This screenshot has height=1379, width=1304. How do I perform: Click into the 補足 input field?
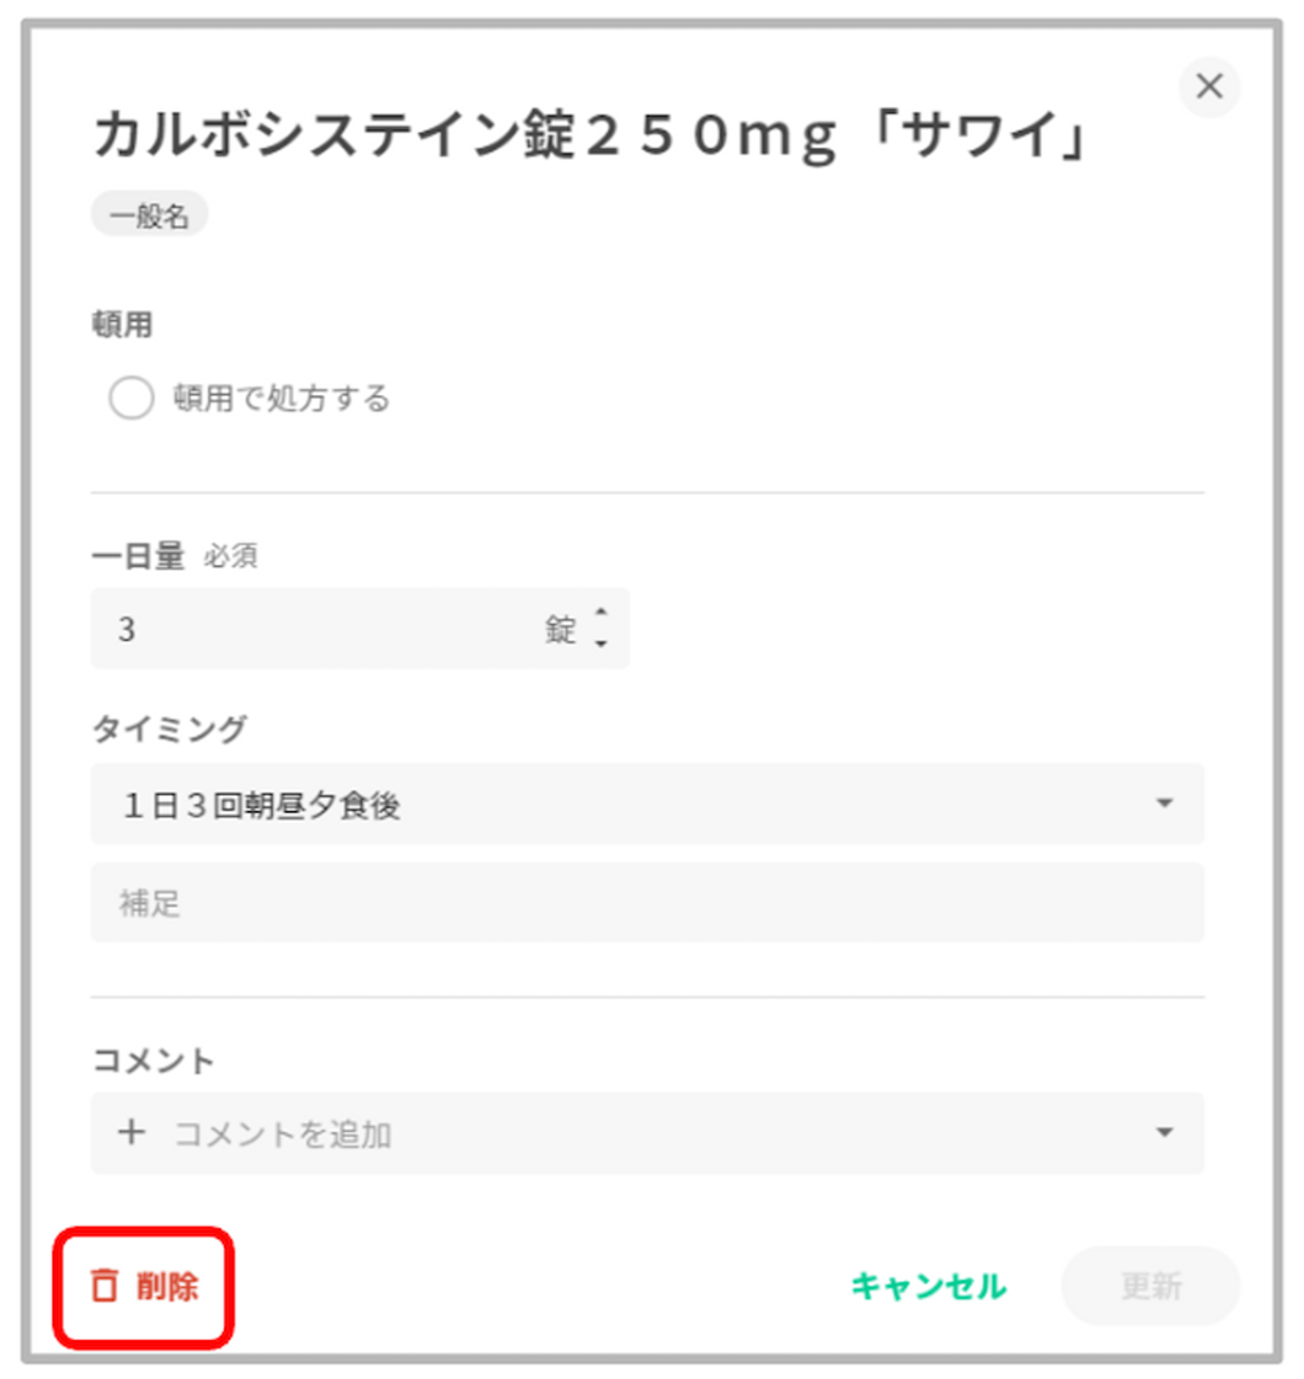pos(646,903)
